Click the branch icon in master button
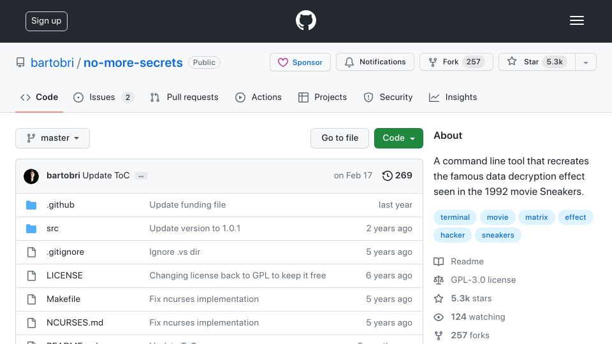The height and width of the screenshot is (344, 612). tap(31, 138)
